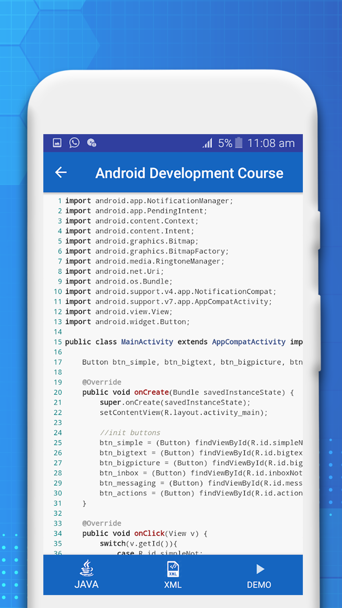Click the import android.app.NotificationManager line

[149, 201]
